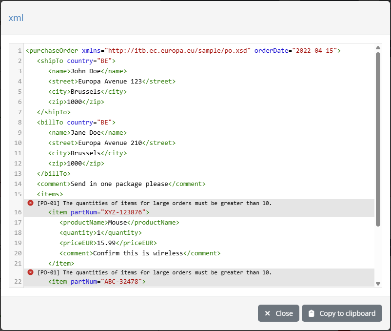Click the clipboard icon in Copy button

pyautogui.click(x=311, y=313)
